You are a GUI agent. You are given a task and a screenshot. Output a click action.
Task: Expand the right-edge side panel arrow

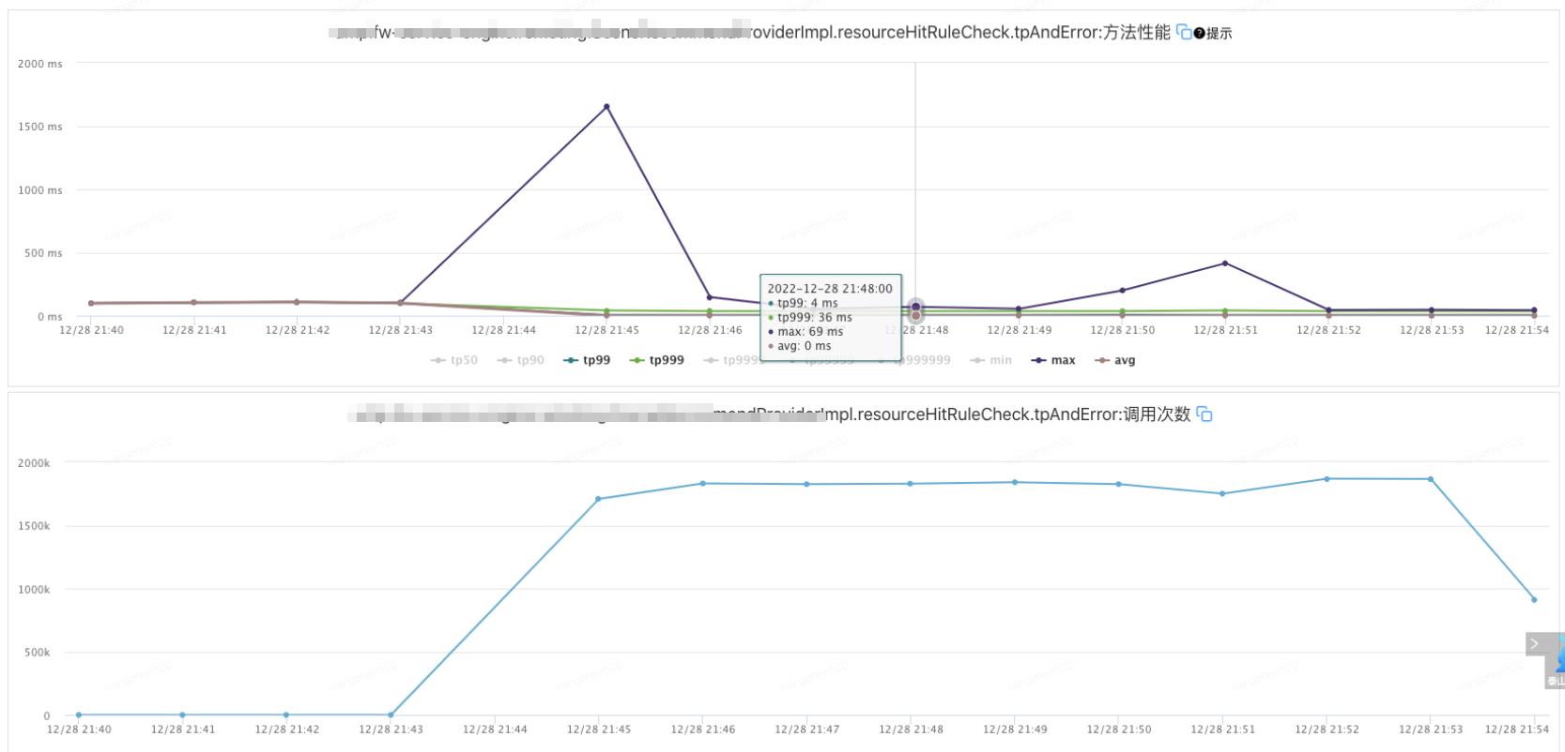(x=1534, y=644)
